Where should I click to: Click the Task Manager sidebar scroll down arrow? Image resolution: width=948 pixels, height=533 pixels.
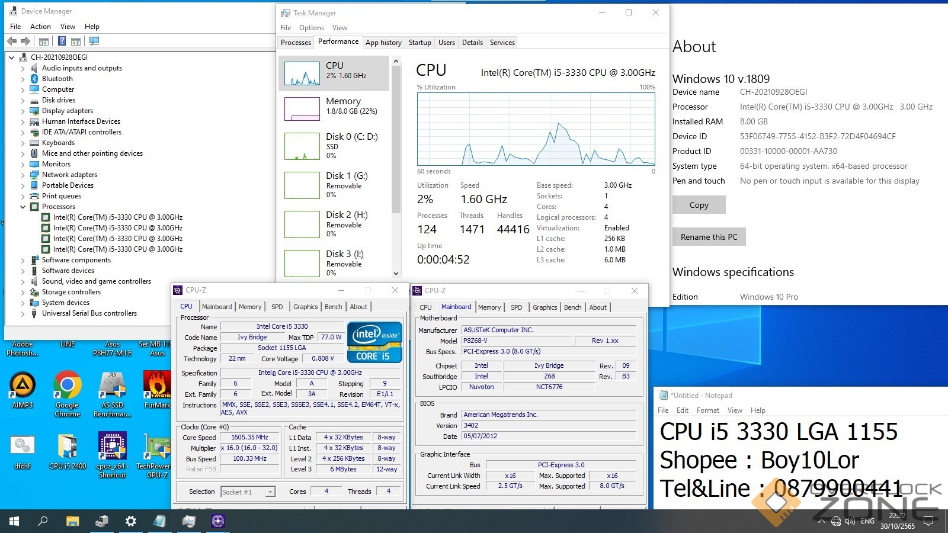click(x=396, y=273)
